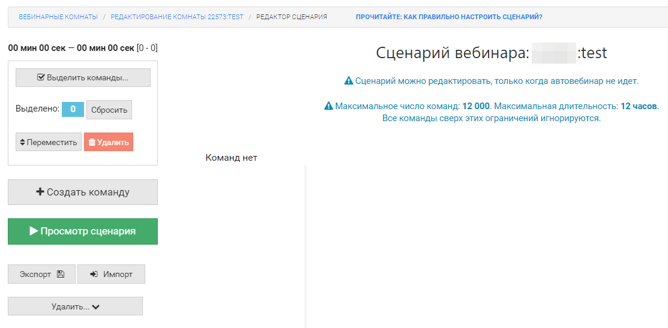Click the sort arrows icon on Переместить
The width and height of the screenshot is (668, 328).
[23, 143]
